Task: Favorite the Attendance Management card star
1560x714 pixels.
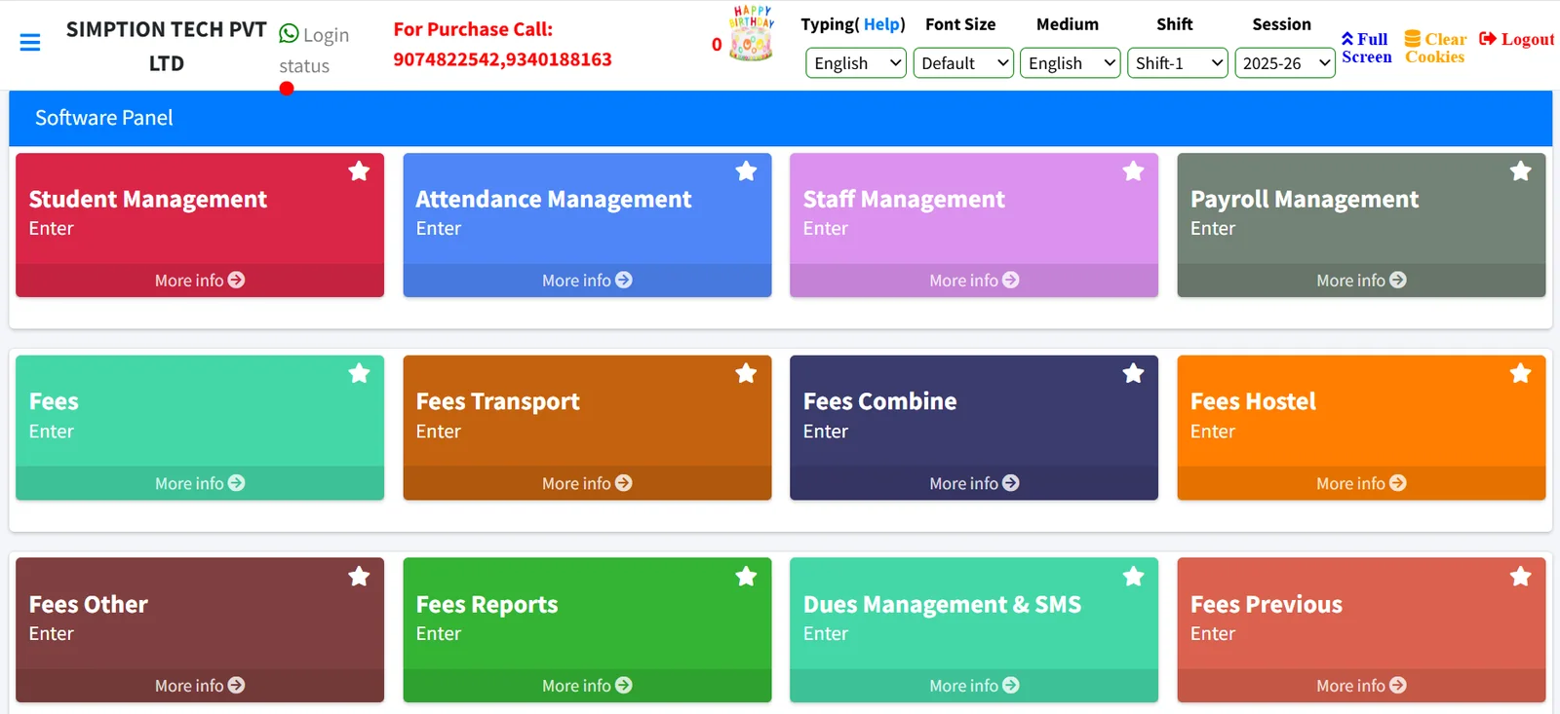Action: point(746,171)
